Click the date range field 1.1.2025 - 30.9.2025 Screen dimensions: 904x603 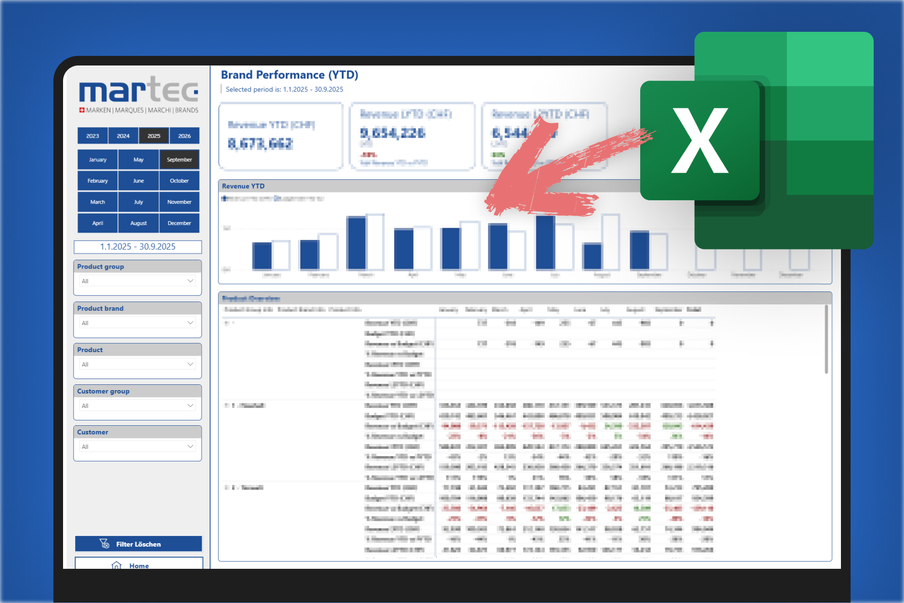[138, 247]
